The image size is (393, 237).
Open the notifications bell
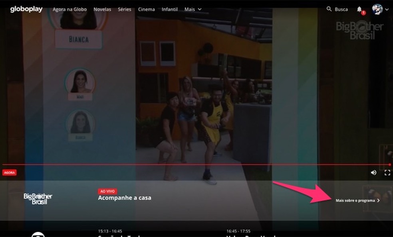(359, 9)
